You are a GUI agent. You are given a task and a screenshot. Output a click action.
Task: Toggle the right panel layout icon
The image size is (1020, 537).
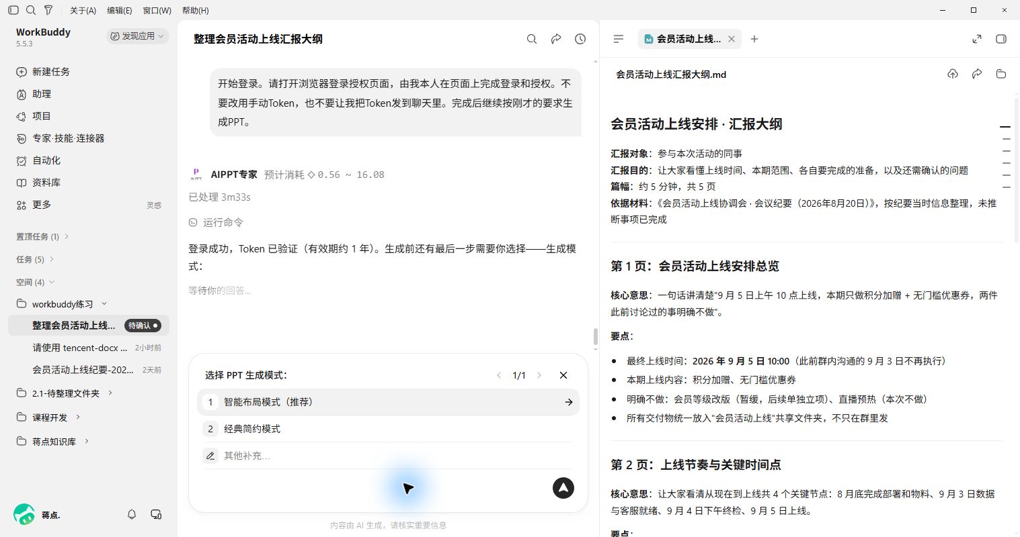(1001, 39)
